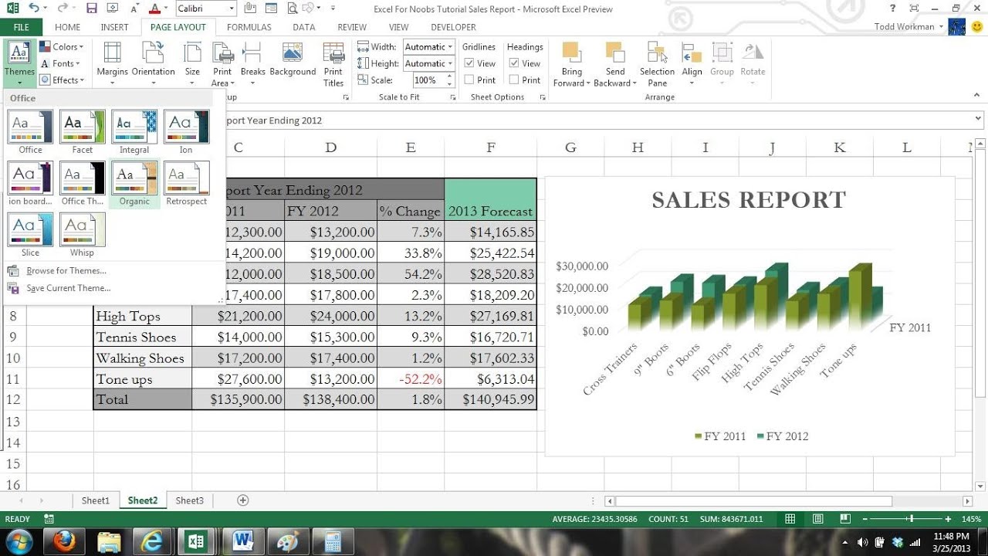The height and width of the screenshot is (556, 988).
Task: Click the Save icon in Quick Access Toolbar
Action: 92,8
